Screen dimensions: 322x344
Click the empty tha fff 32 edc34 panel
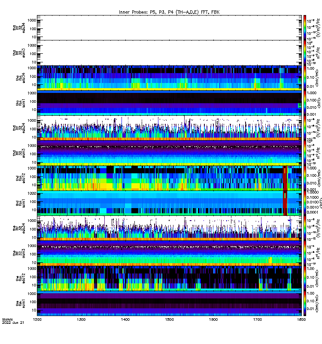[169, 28]
